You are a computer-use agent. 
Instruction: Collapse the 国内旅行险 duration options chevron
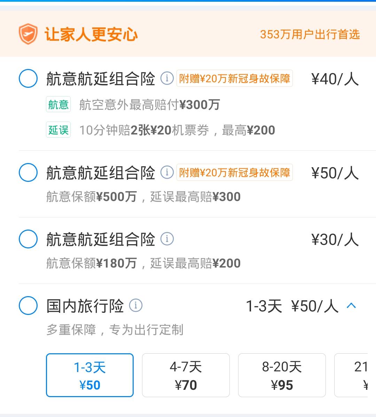pos(351,305)
